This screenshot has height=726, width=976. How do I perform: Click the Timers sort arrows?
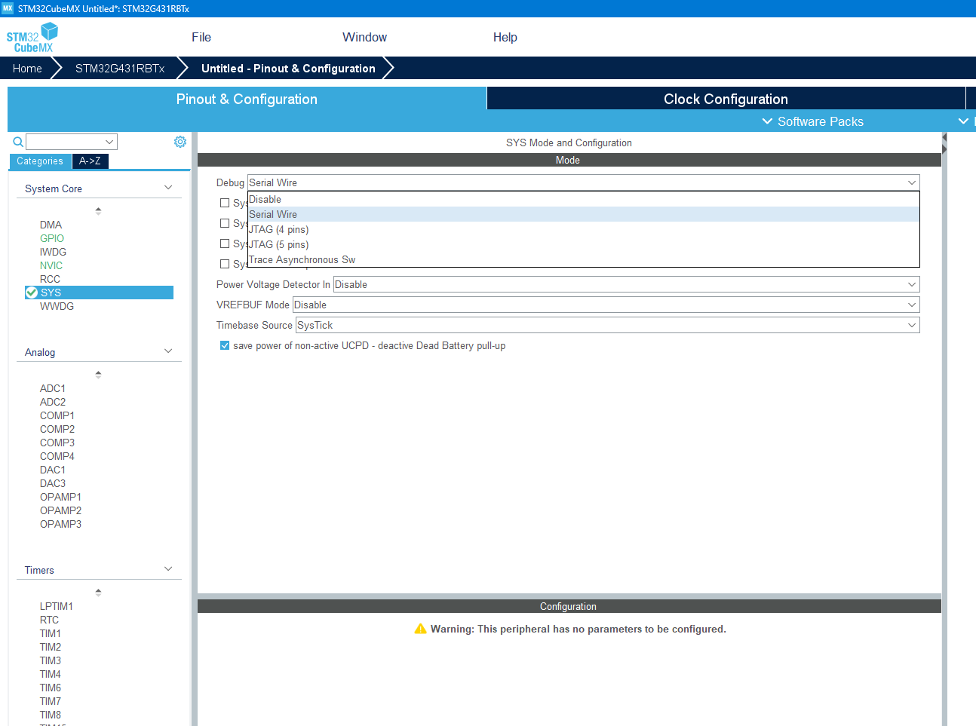98,593
